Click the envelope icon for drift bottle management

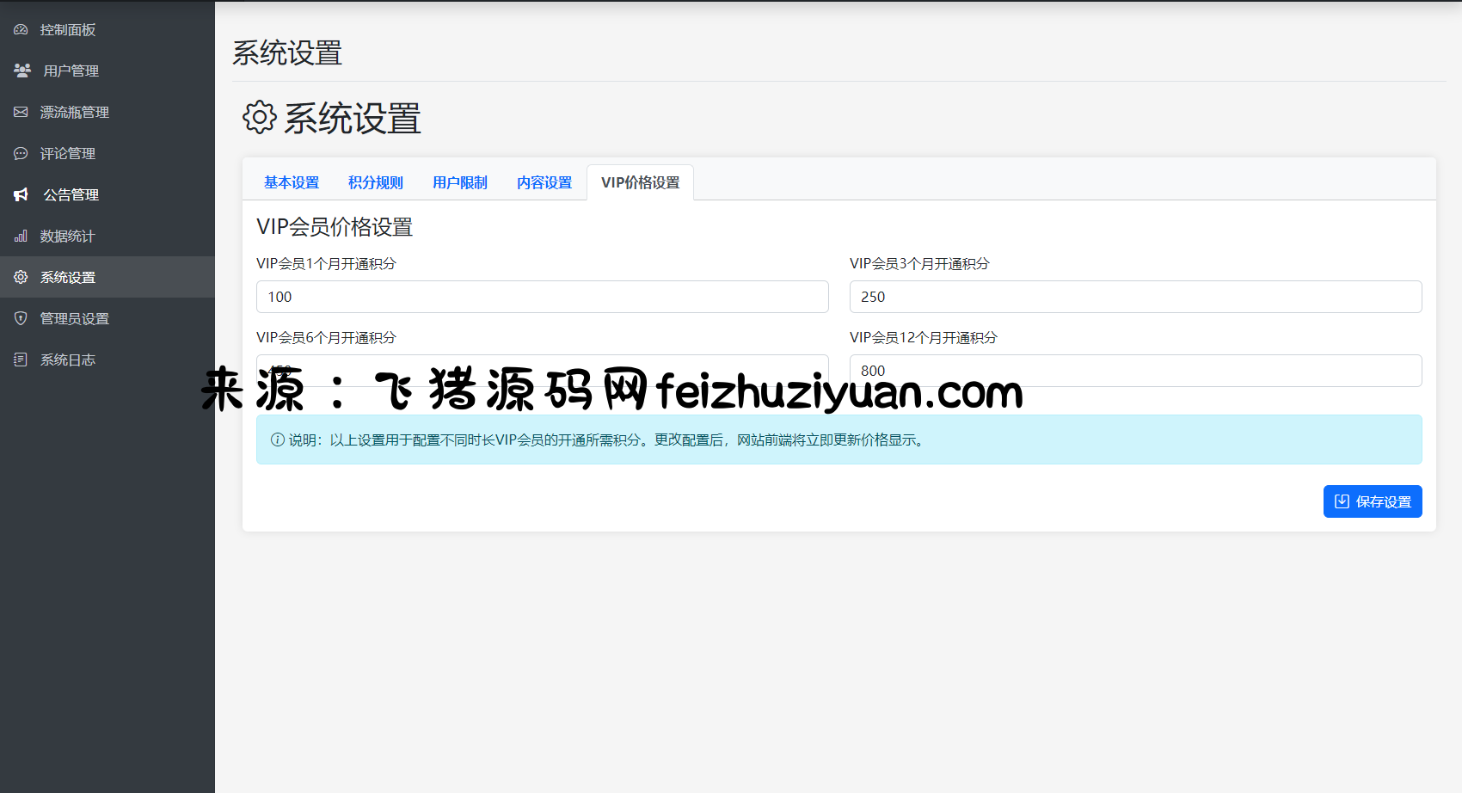click(x=21, y=112)
